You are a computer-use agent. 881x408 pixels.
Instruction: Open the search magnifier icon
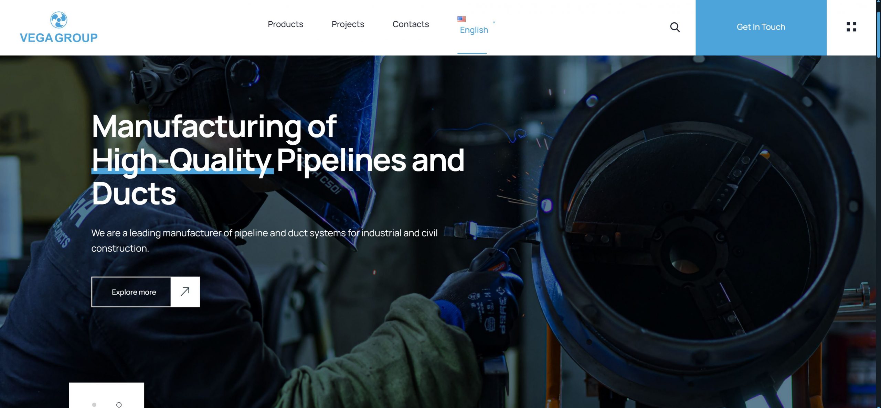[675, 27]
